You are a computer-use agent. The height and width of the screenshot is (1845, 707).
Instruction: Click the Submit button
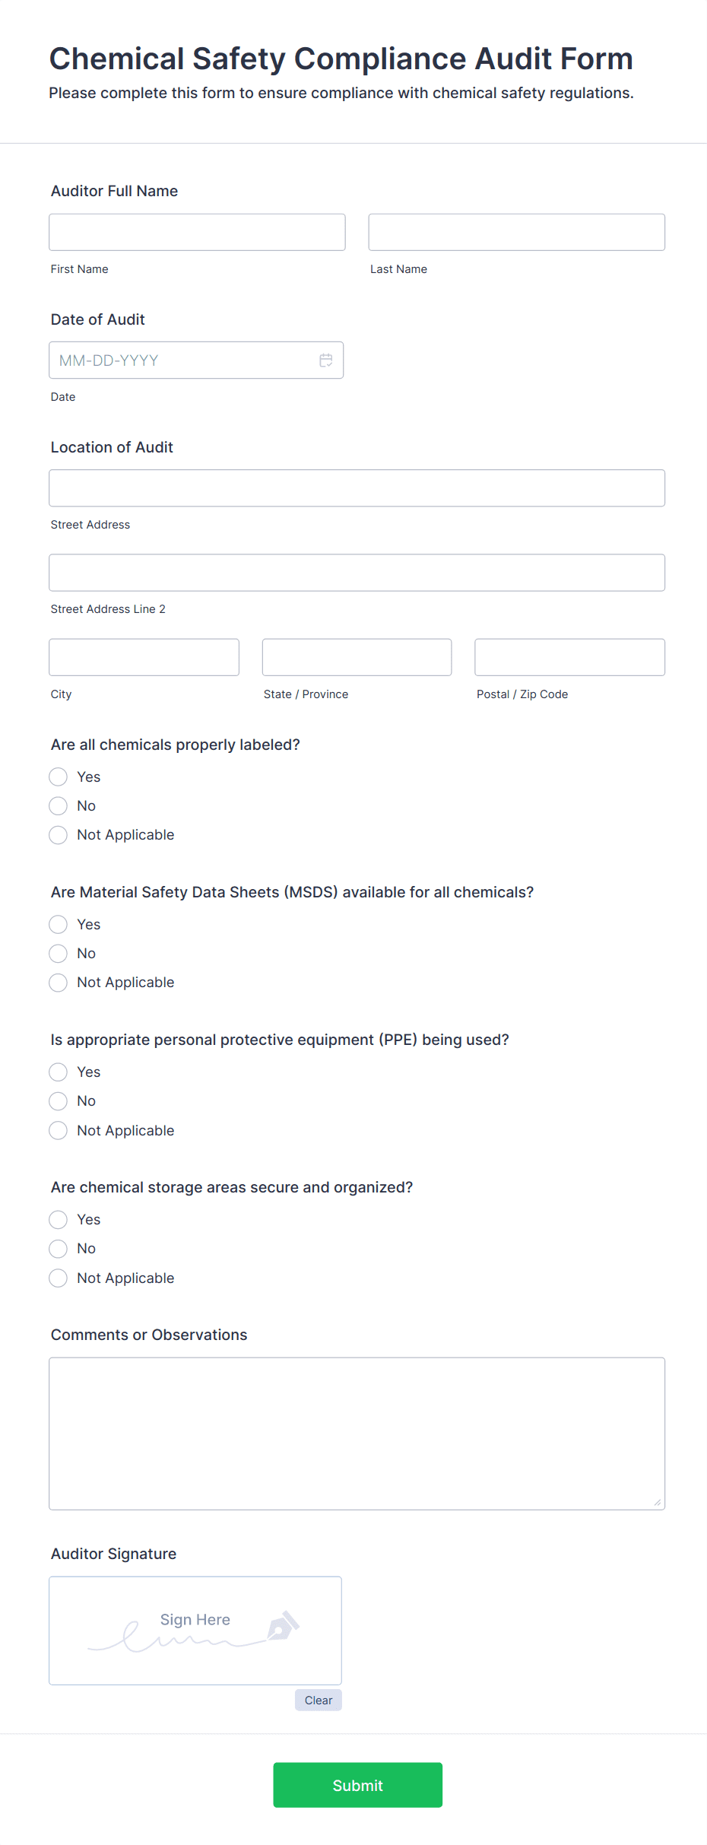357,1785
